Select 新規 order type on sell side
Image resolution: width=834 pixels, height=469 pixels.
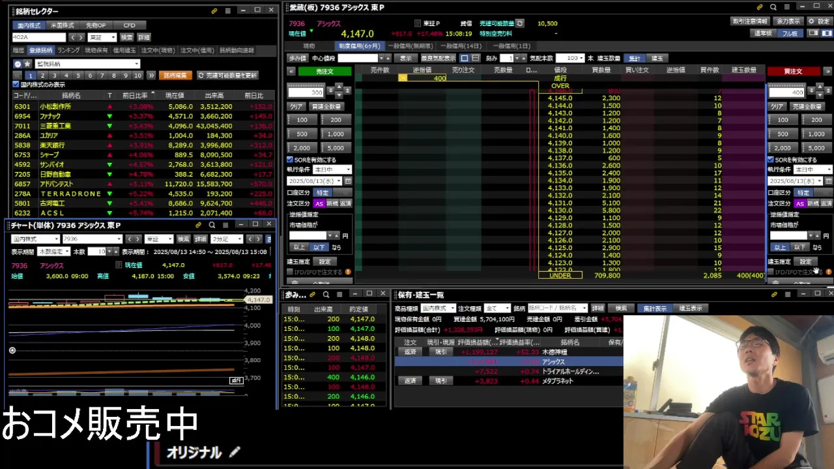(332, 203)
